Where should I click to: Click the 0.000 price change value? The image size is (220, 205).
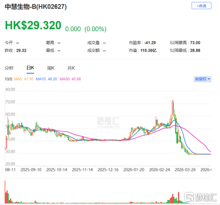pyautogui.click(x=73, y=29)
